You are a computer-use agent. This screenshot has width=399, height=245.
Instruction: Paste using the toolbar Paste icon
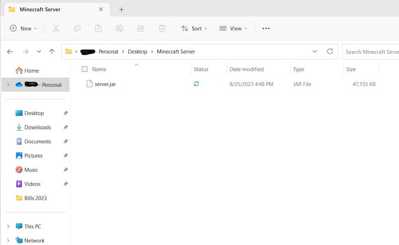98,28
